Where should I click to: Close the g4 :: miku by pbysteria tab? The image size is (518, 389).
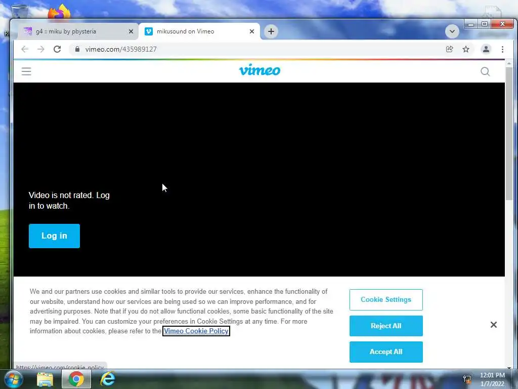coord(131,31)
